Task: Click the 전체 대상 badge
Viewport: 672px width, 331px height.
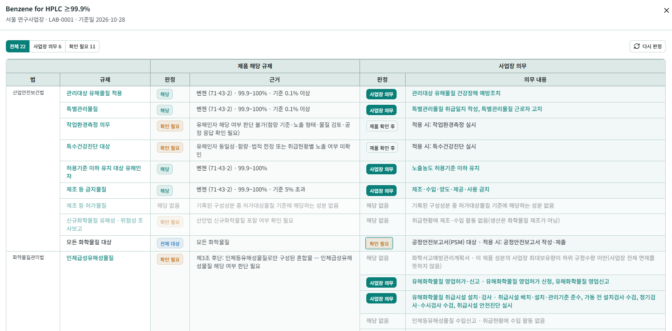Action: coord(170,243)
